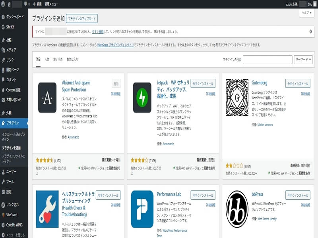Image resolution: width=318 pixels, height=238 pixels.
Task: Click the プラグインの検索 search field
Action: point(267,59)
